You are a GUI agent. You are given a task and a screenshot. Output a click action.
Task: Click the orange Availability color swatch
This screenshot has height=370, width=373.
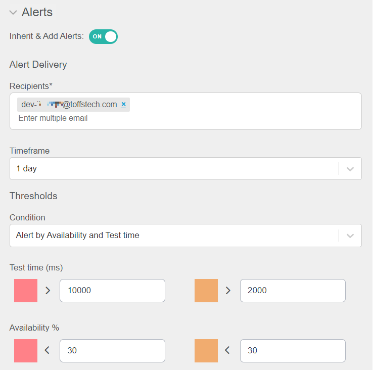coord(206,351)
